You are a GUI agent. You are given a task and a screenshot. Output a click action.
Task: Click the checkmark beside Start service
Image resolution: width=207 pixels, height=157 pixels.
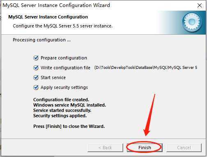[36, 77]
